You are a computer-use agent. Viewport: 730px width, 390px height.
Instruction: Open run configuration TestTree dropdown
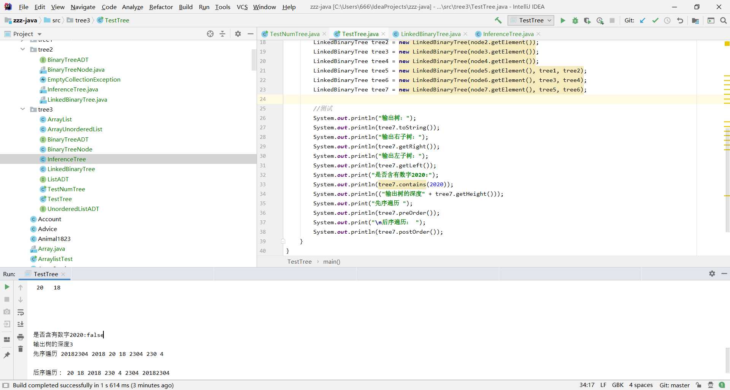tap(531, 20)
